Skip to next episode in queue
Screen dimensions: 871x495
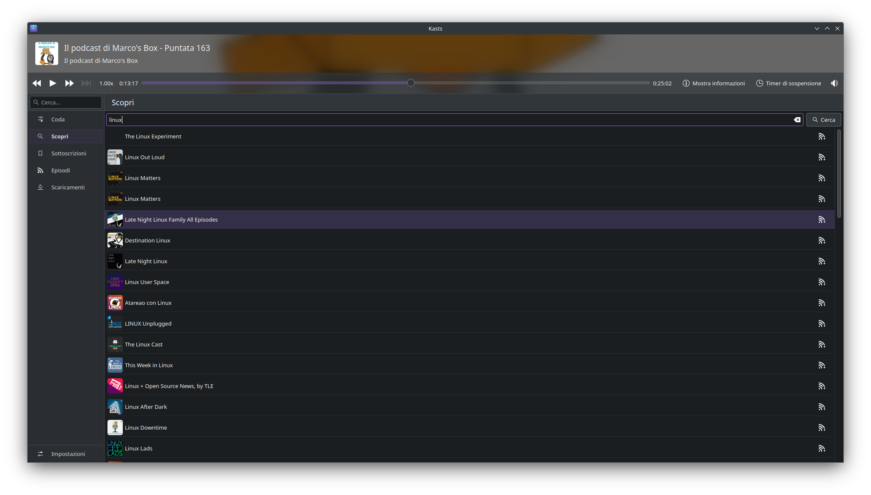pos(86,83)
